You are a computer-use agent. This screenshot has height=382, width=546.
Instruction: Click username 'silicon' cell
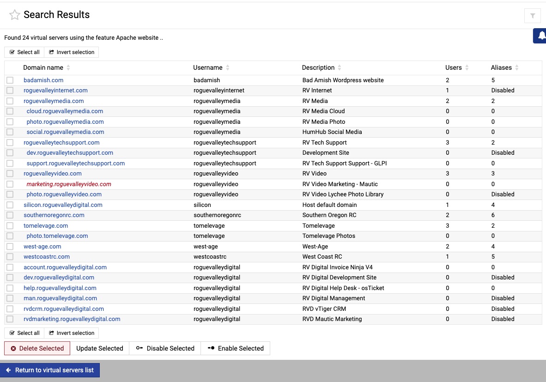click(x=202, y=205)
